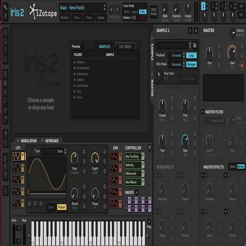The image size is (246, 246).
Task: Open the Bass - New Patch preset dropdown
Action: point(83,8)
